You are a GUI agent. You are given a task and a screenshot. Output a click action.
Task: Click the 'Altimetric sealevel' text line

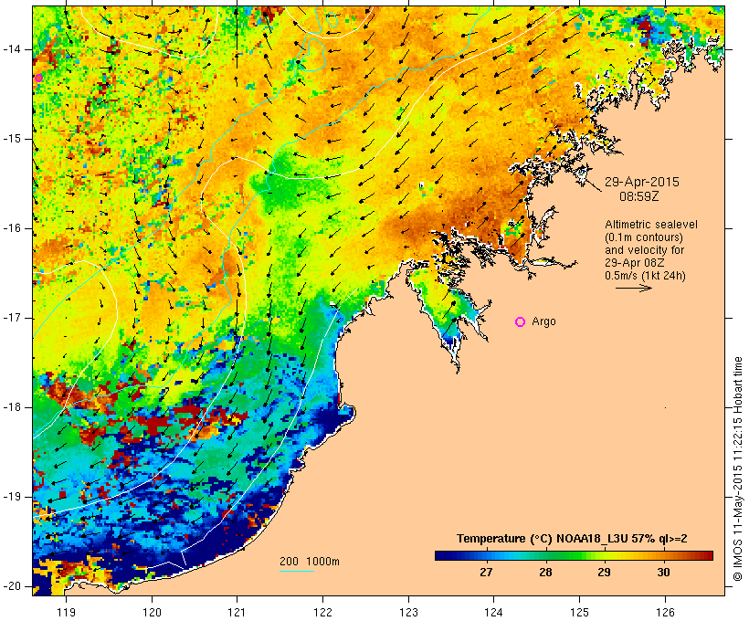[x=651, y=225]
